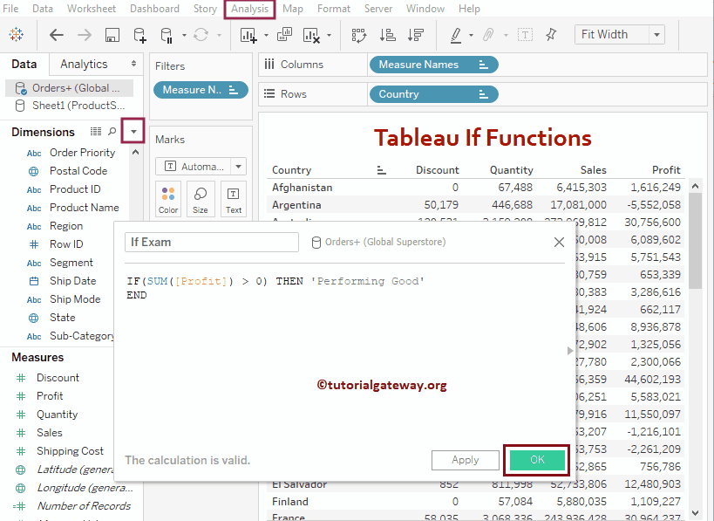Sort descending toolbar icon
The image size is (714, 521).
[x=415, y=35]
